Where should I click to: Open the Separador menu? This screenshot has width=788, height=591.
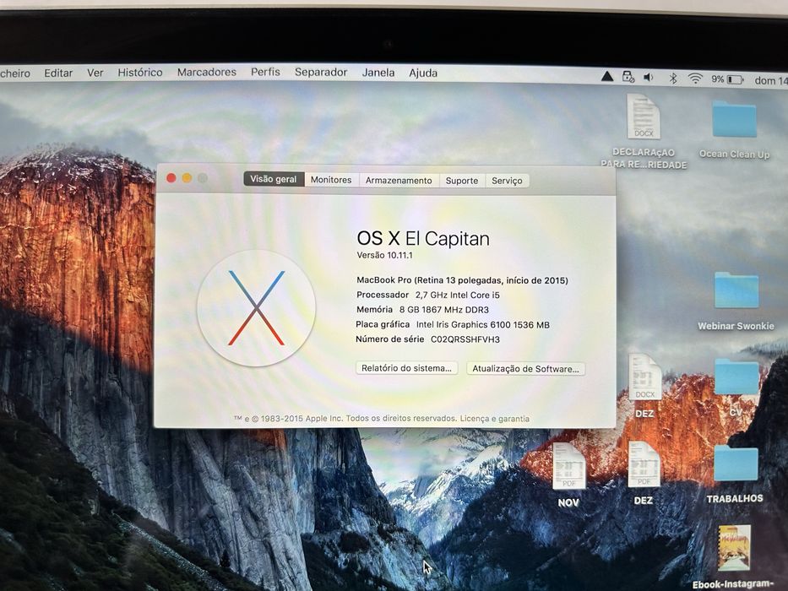[321, 72]
